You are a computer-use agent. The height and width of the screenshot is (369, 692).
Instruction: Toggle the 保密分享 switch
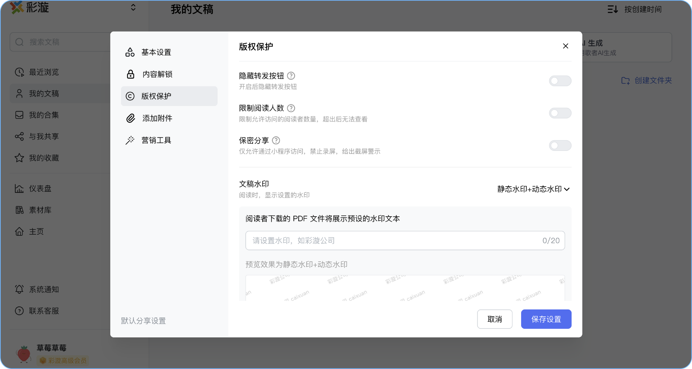[x=560, y=146]
